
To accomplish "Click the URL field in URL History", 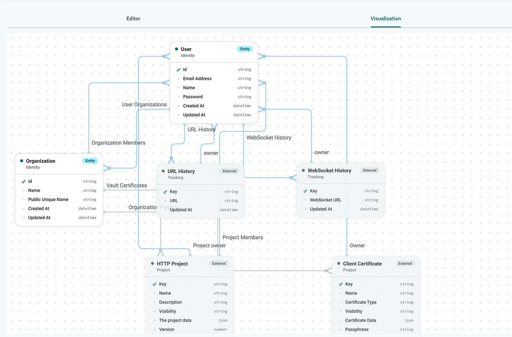I will tap(200, 201).
